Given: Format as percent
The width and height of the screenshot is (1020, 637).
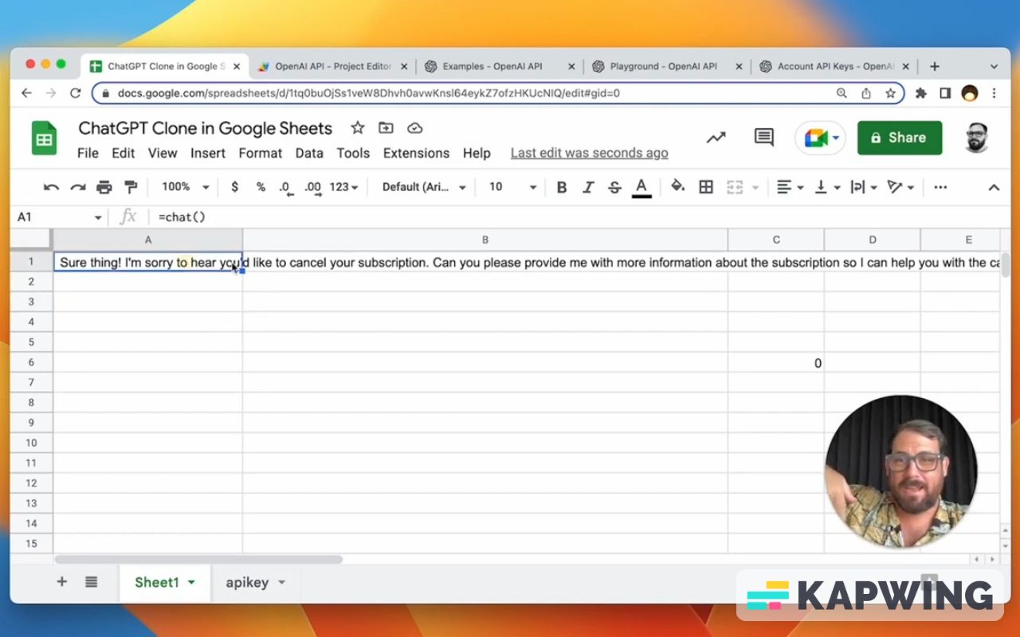Looking at the screenshot, I should (261, 187).
